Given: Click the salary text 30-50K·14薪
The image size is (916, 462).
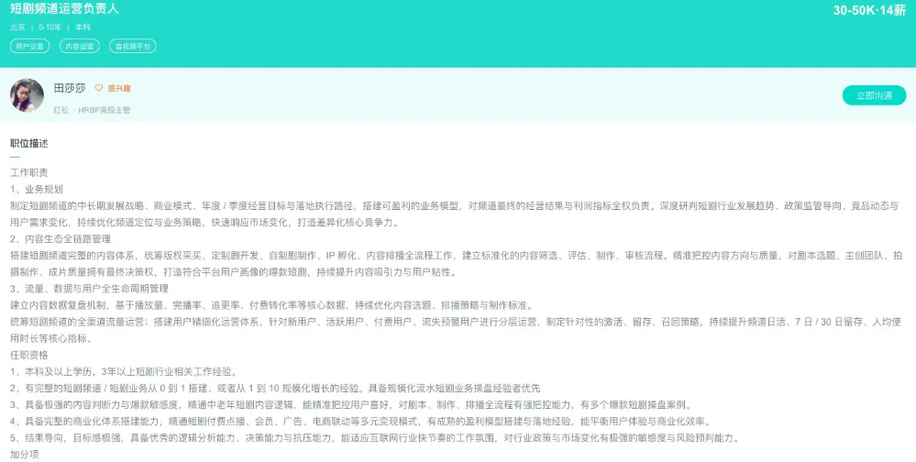Looking at the screenshot, I should coord(869,10).
